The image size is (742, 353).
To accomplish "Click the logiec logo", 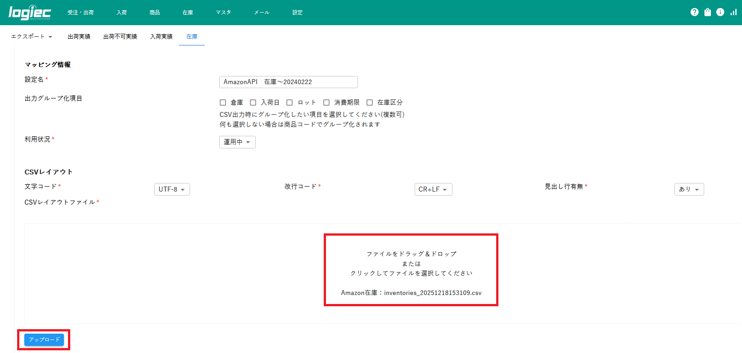I will point(30,13).
